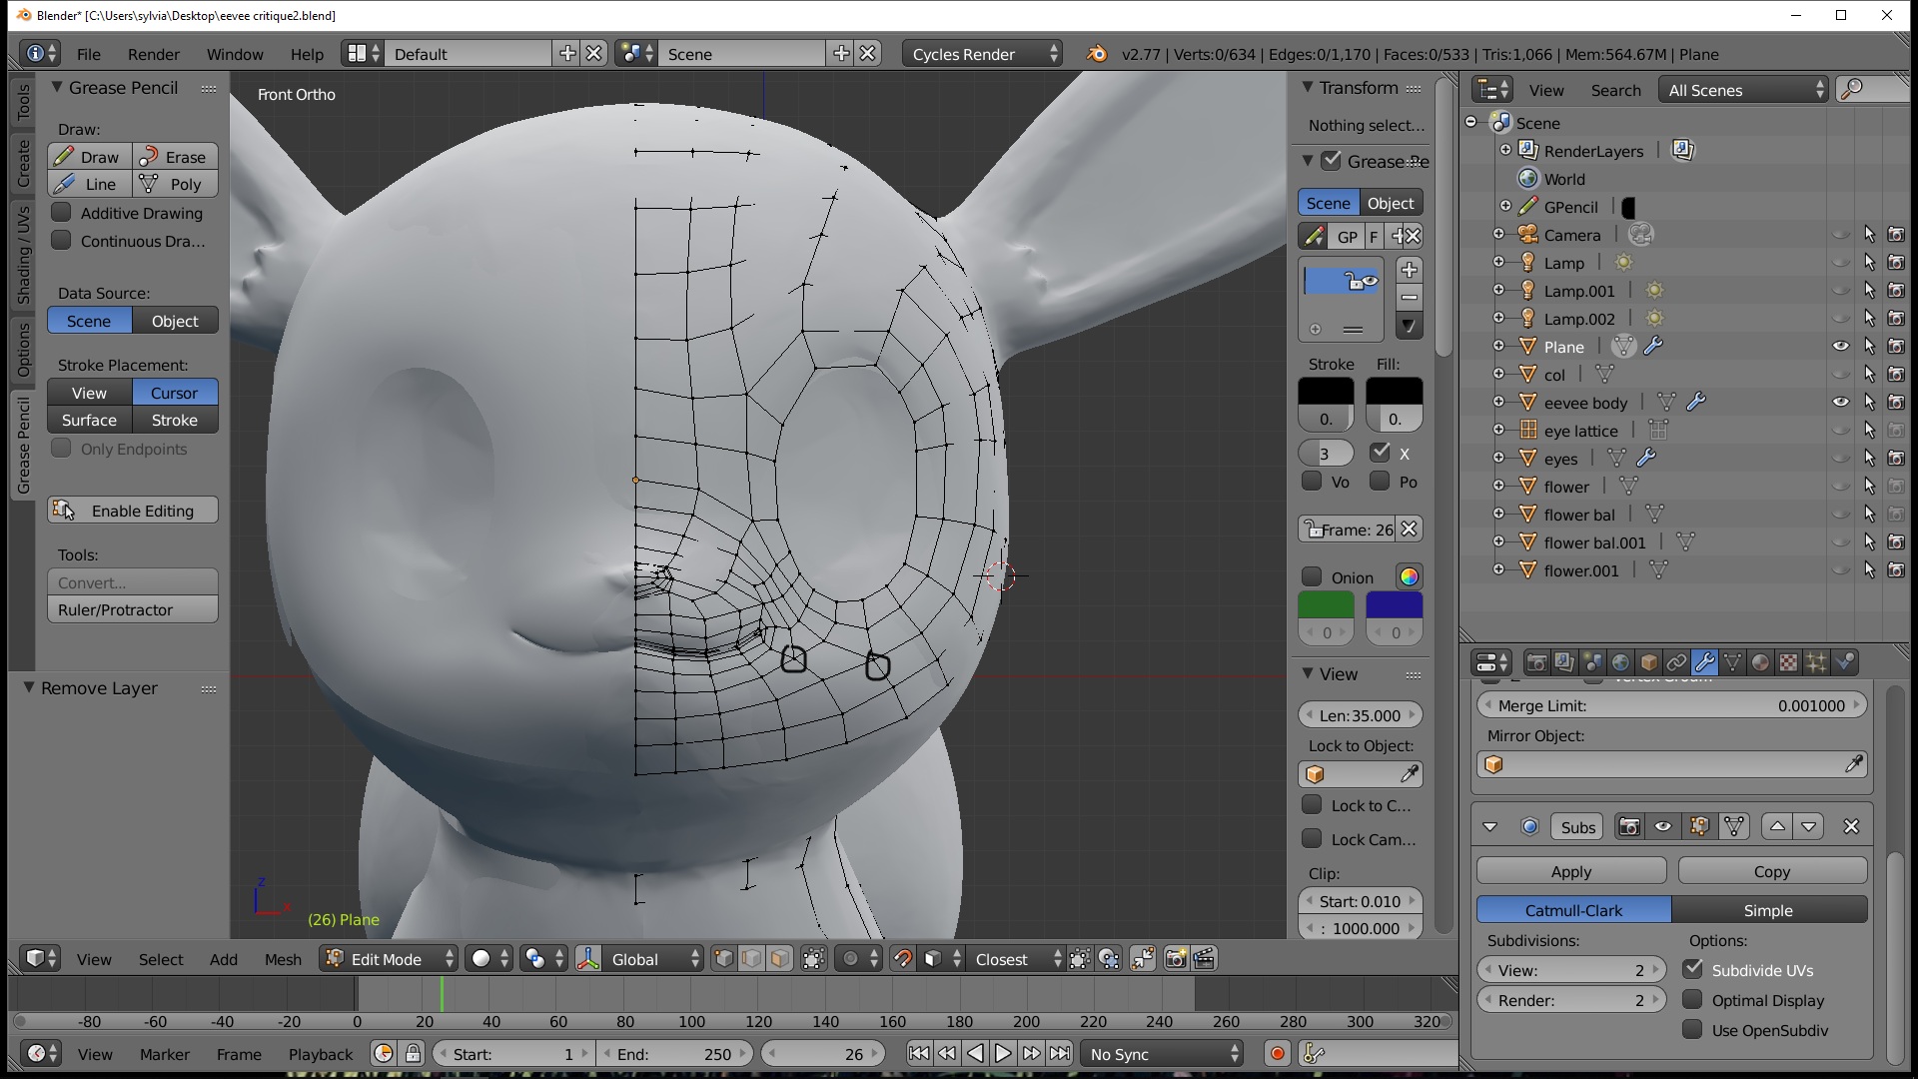Select the Grease Pencil Erase tool
1918x1079 pixels.
[175, 157]
